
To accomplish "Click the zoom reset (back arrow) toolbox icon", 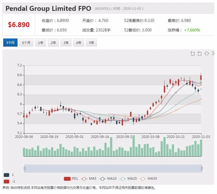I will pyautogui.click(x=199, y=53).
